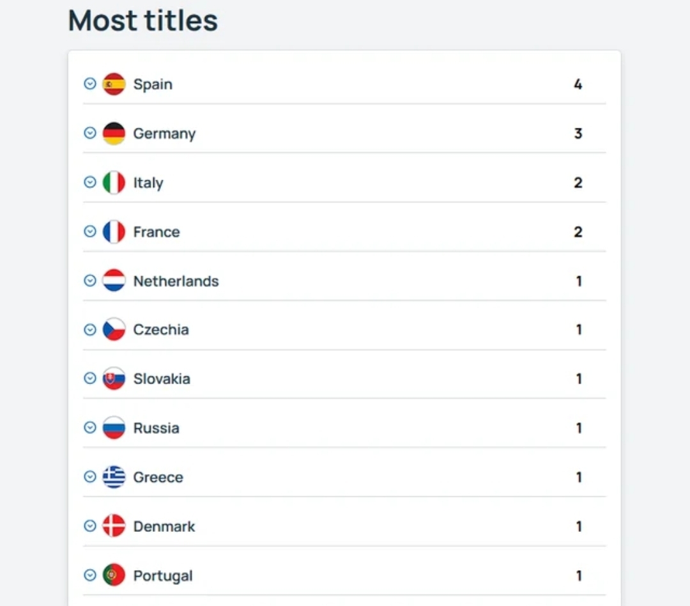
Task: Click the Slovakia flag icon
Action: pyautogui.click(x=114, y=378)
